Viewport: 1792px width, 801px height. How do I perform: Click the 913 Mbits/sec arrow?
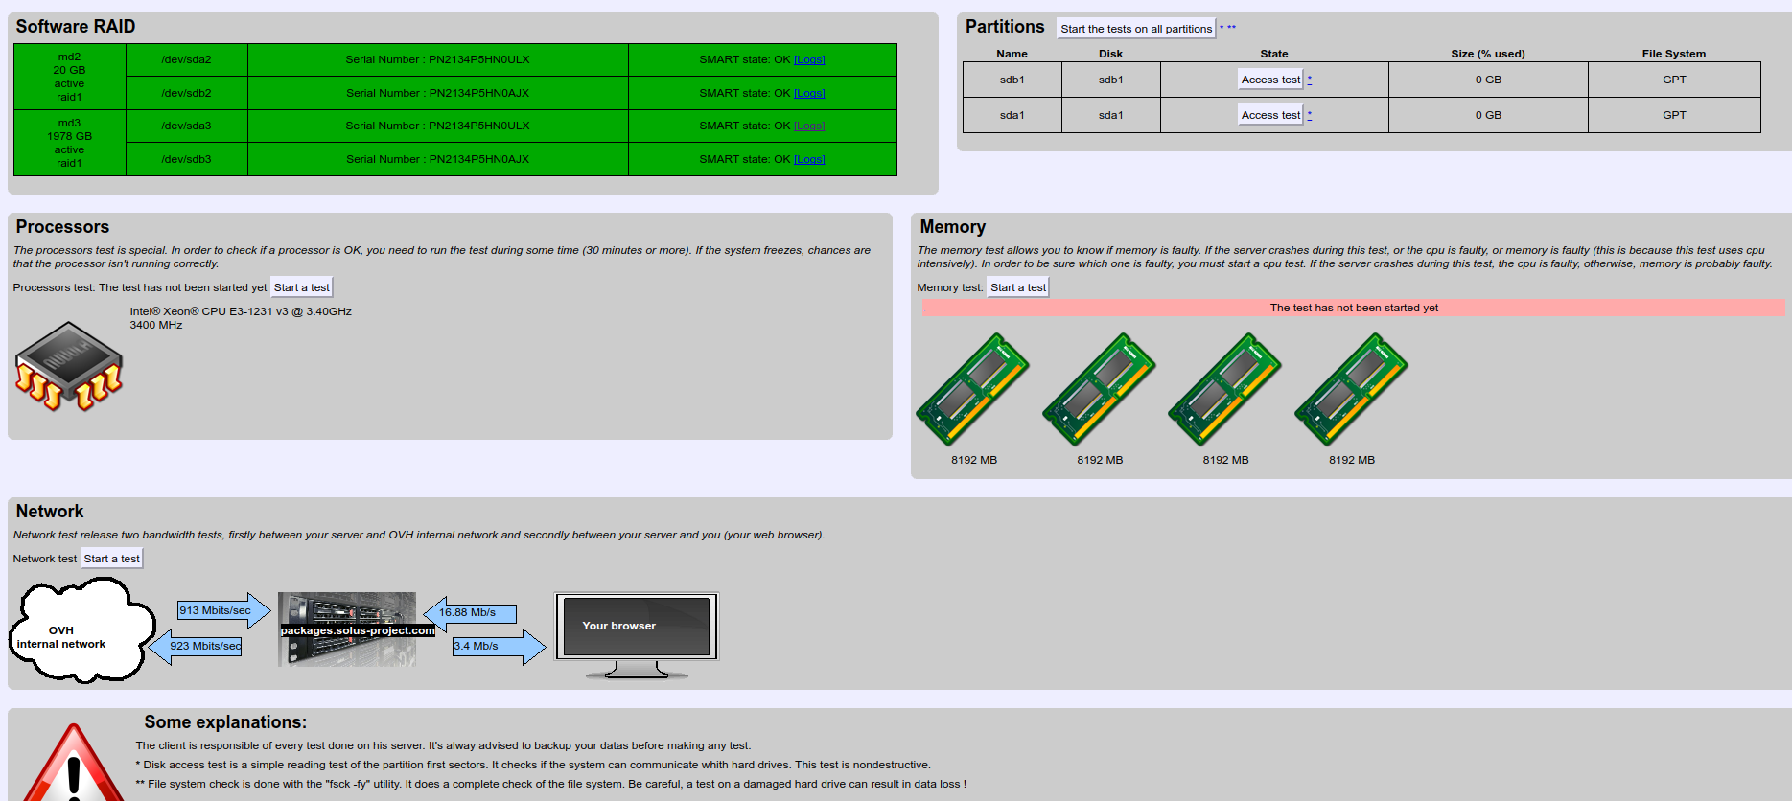(223, 610)
